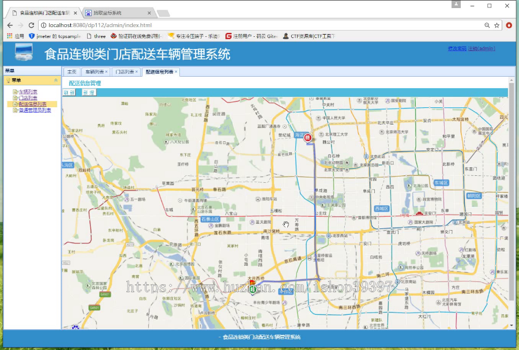Close the 车辆列表 tab
Viewport: 519px width, 350px height.
click(107, 71)
